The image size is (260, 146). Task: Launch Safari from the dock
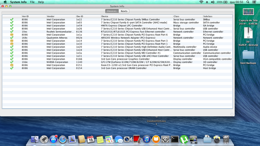(63, 139)
